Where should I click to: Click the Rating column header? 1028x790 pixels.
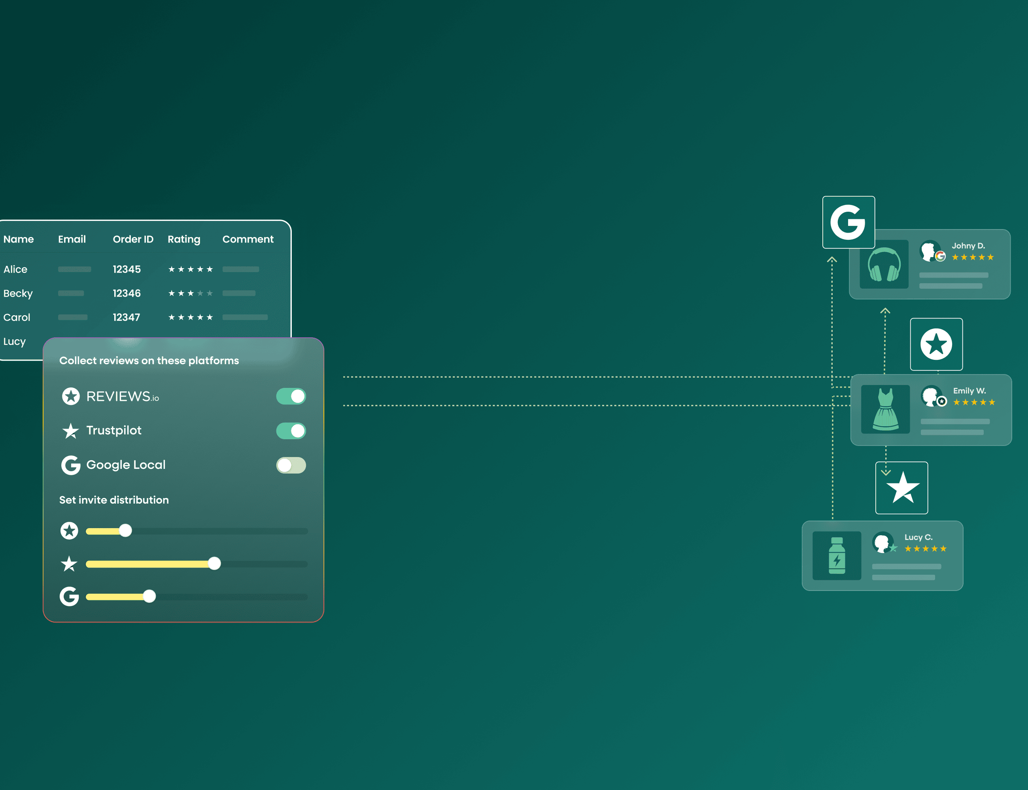[184, 239]
